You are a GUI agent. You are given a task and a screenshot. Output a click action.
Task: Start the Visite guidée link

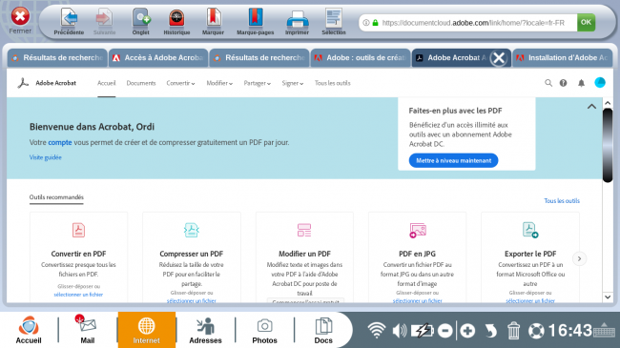(46, 157)
